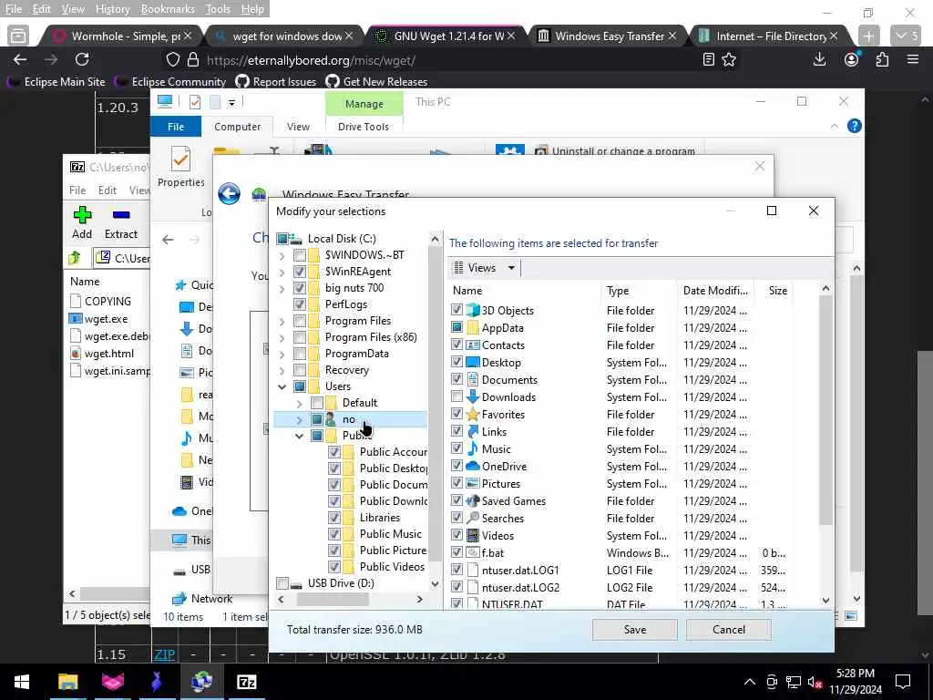
Task: Open Firefox hamburger application menu
Action: click(913, 59)
